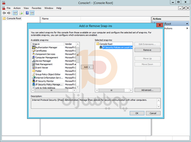
Task: Confirm the dialog with OK
Action: pos(137,113)
